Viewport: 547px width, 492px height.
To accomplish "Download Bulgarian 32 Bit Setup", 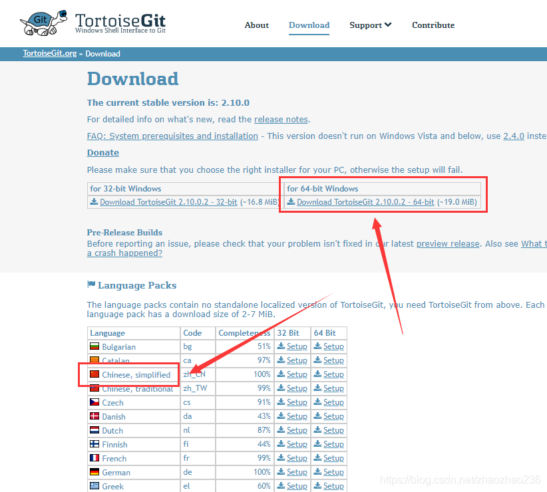I will (297, 346).
